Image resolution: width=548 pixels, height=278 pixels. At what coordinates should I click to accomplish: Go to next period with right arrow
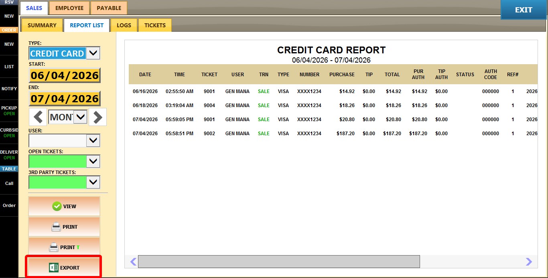click(x=97, y=117)
